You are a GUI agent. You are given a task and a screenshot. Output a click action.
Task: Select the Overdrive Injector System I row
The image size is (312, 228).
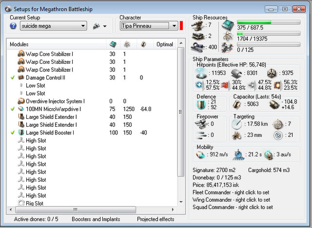click(92, 101)
